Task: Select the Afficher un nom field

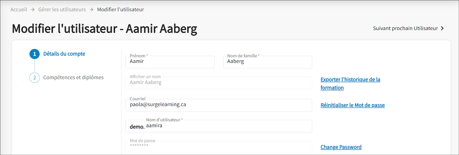Action: [x=219, y=83]
